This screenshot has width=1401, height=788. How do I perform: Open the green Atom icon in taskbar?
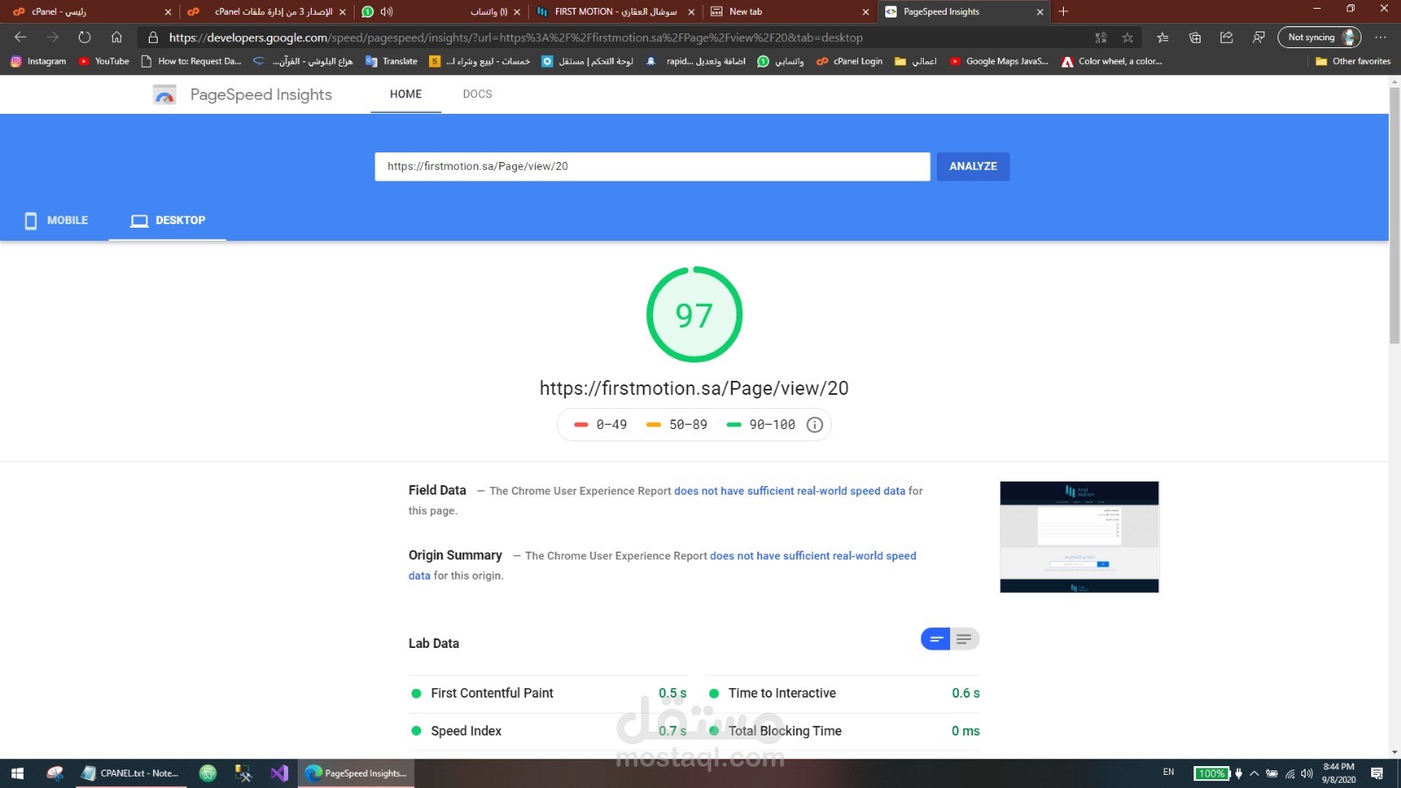(x=208, y=773)
